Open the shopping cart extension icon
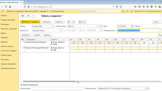 click(x=144, y=7)
